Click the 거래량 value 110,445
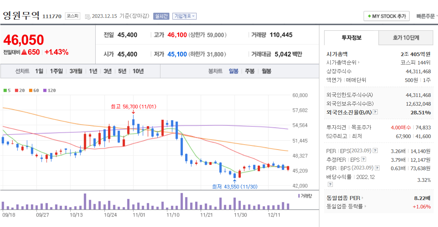 [281, 35]
